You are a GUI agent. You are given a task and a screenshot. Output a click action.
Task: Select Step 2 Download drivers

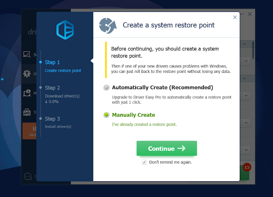52,88
